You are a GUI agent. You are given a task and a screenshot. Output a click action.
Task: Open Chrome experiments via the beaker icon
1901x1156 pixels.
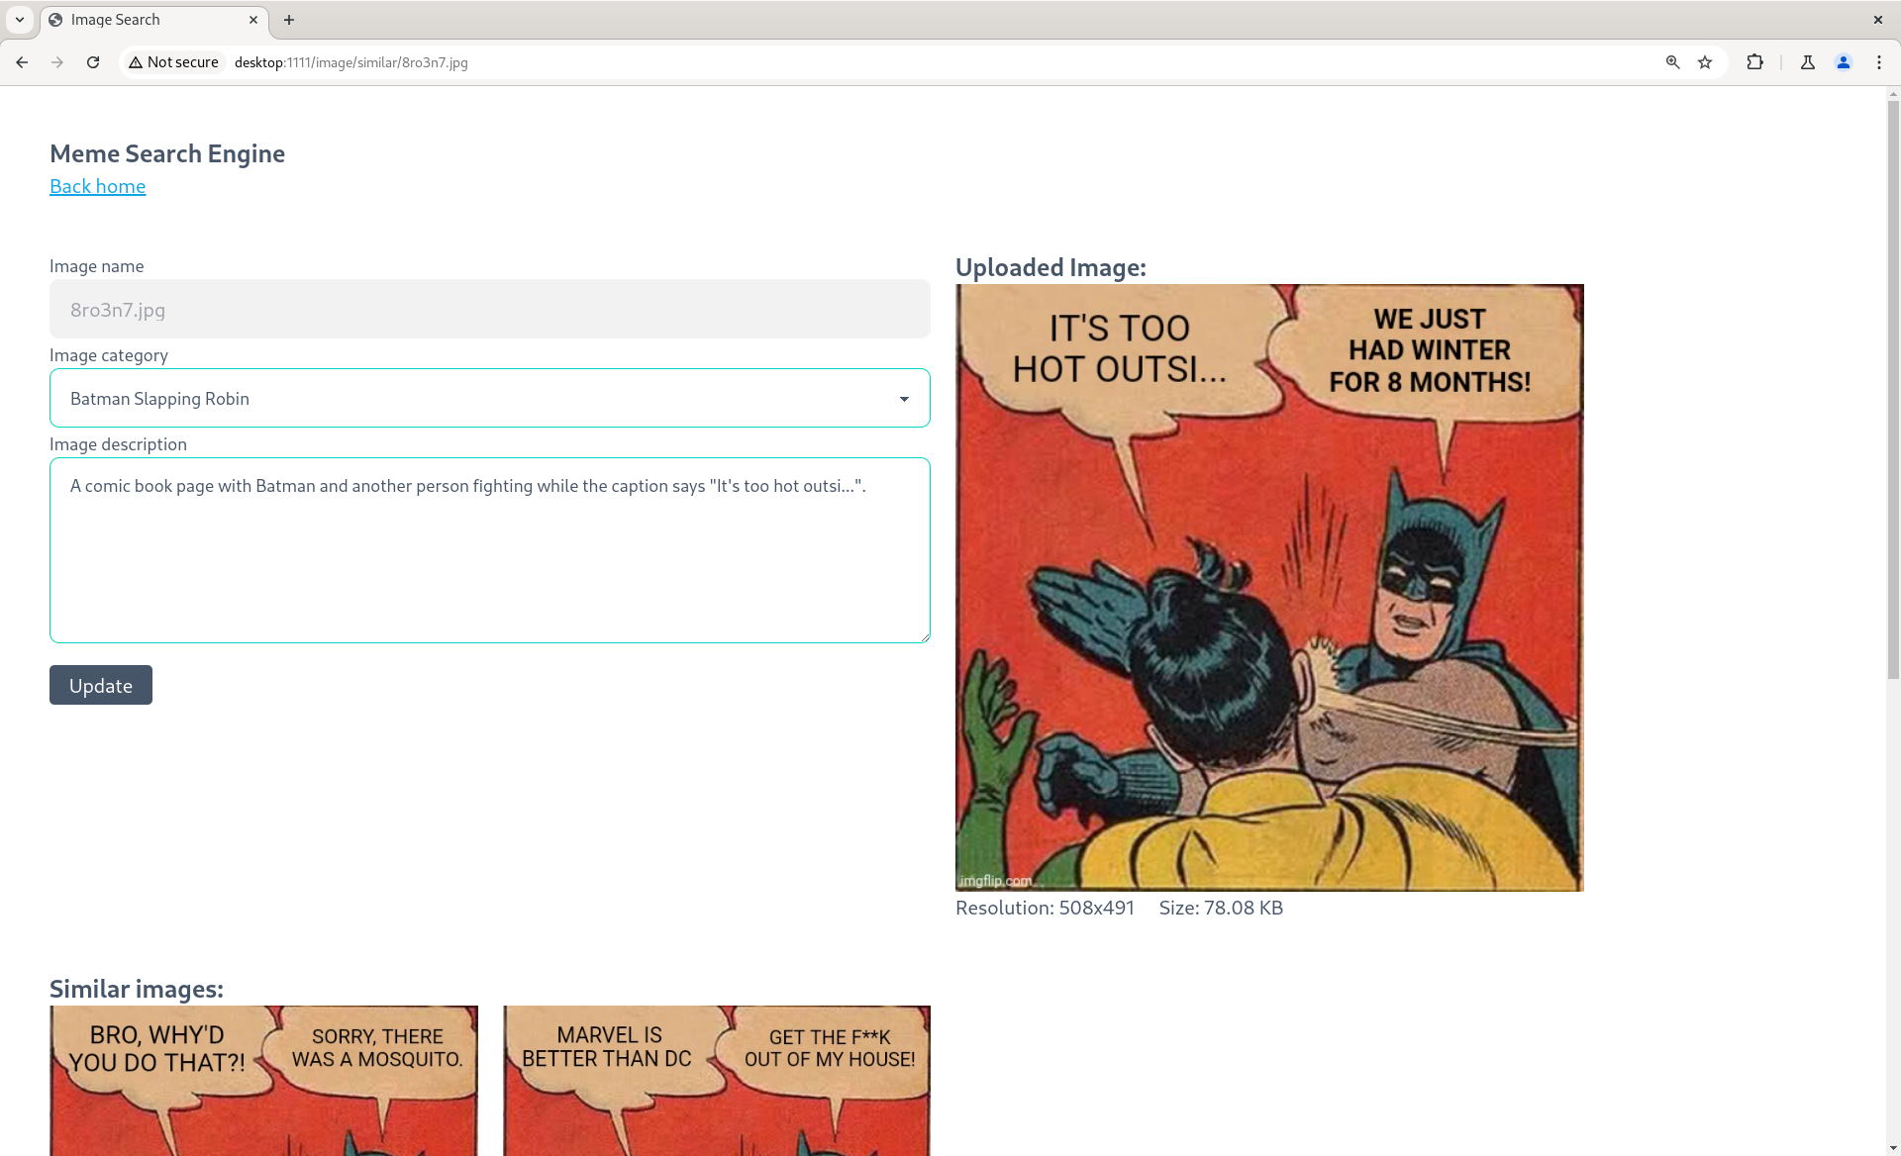tap(1807, 61)
